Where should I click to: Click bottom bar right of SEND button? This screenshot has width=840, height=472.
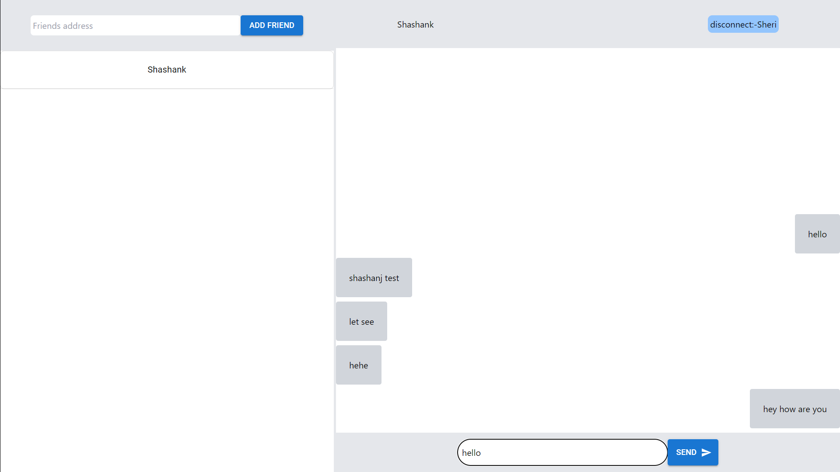pos(779,452)
